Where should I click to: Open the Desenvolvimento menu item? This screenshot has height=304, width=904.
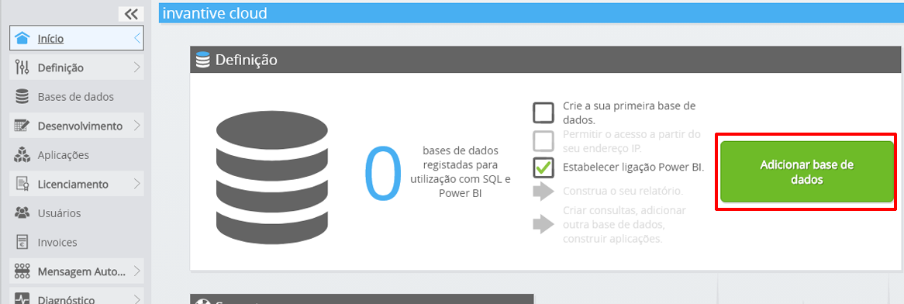click(x=77, y=125)
